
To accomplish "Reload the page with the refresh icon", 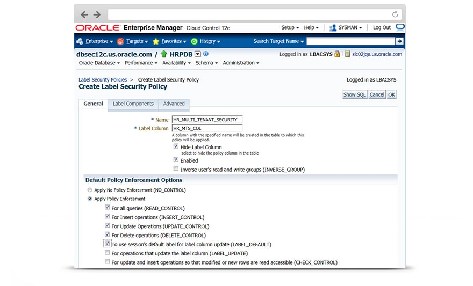I will tap(396, 14).
